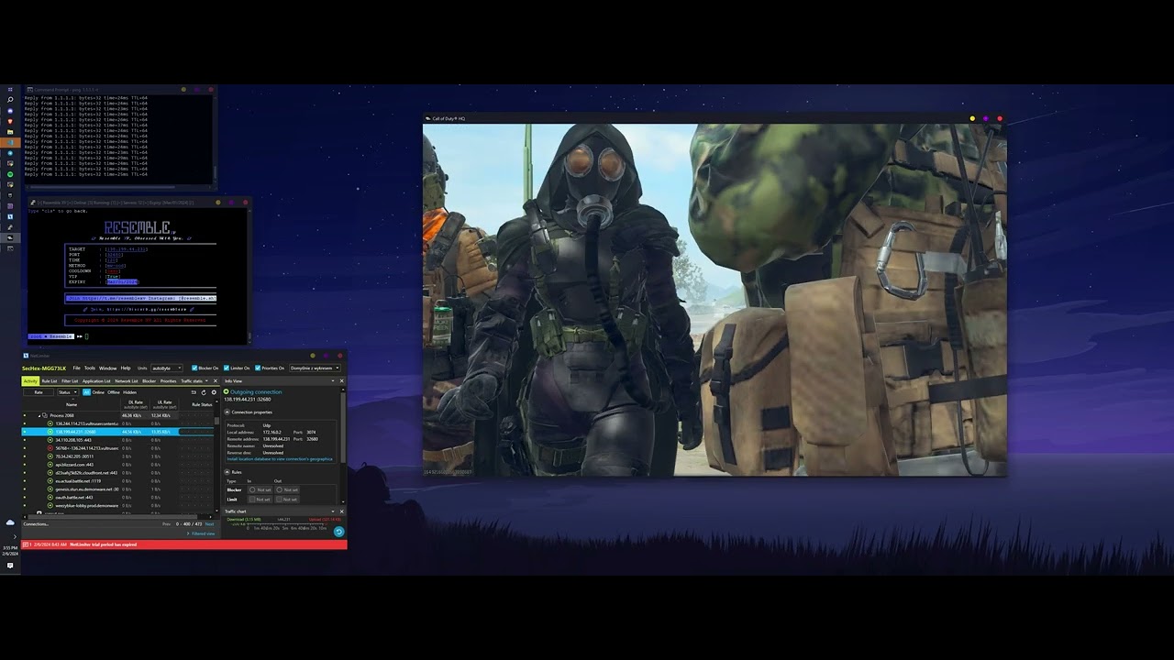The height and width of the screenshot is (660, 1174).
Task: Click the green Outgoing connection status icon
Action: 226,391
